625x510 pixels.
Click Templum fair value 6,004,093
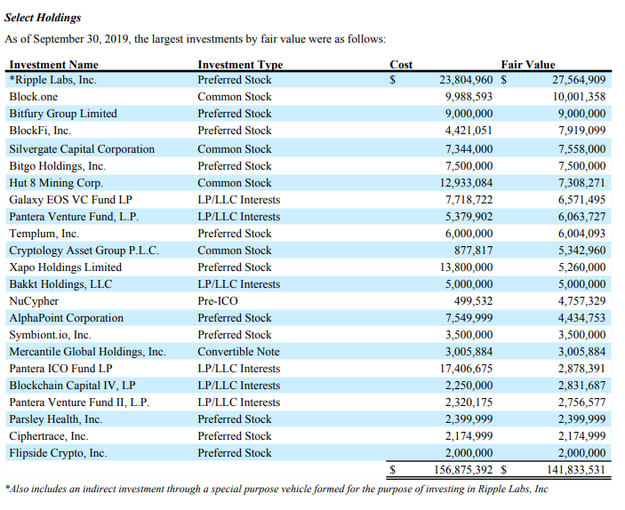point(582,234)
